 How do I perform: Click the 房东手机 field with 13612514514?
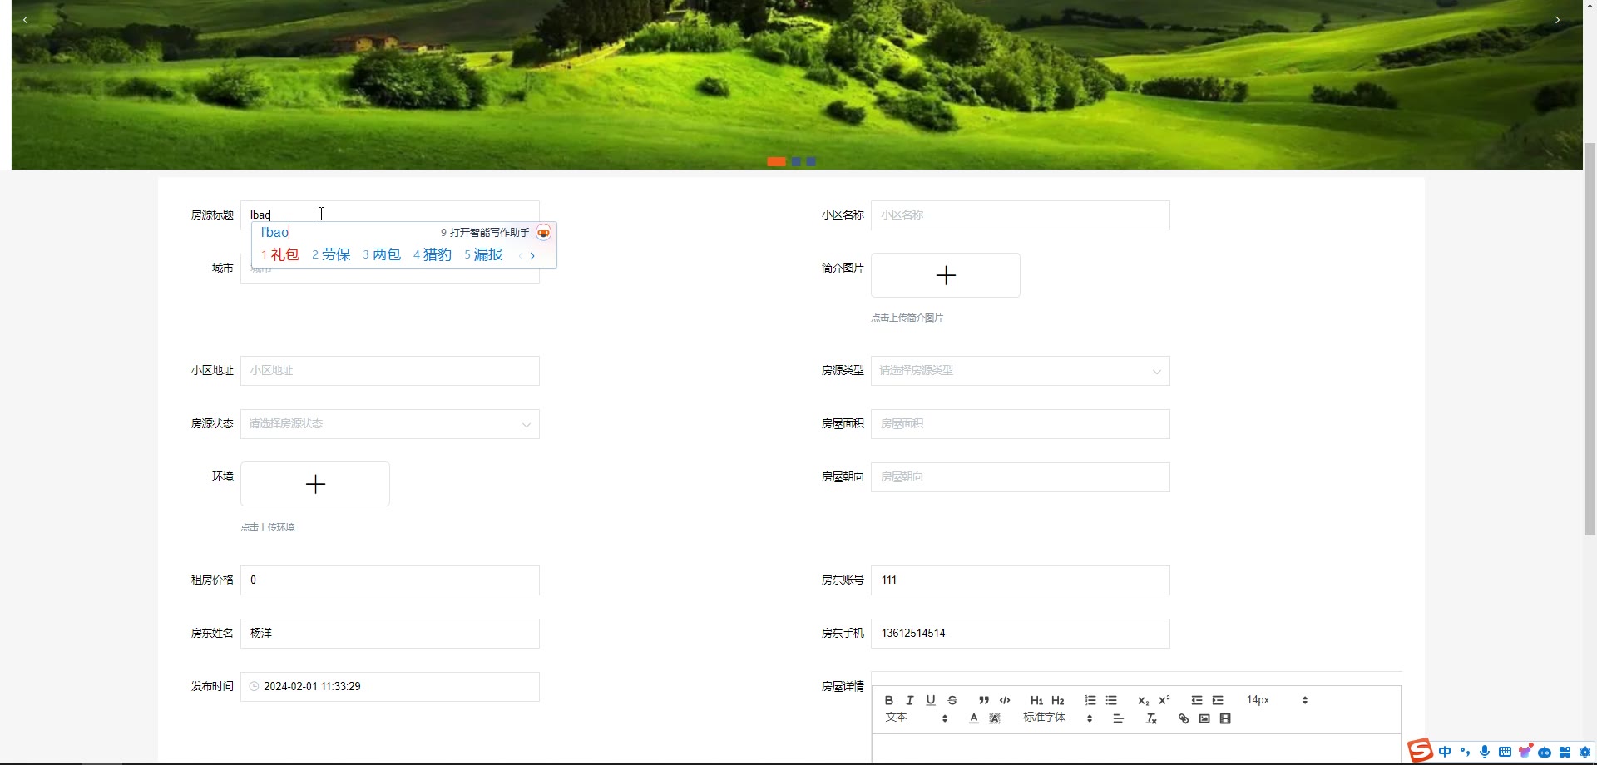1020,634
